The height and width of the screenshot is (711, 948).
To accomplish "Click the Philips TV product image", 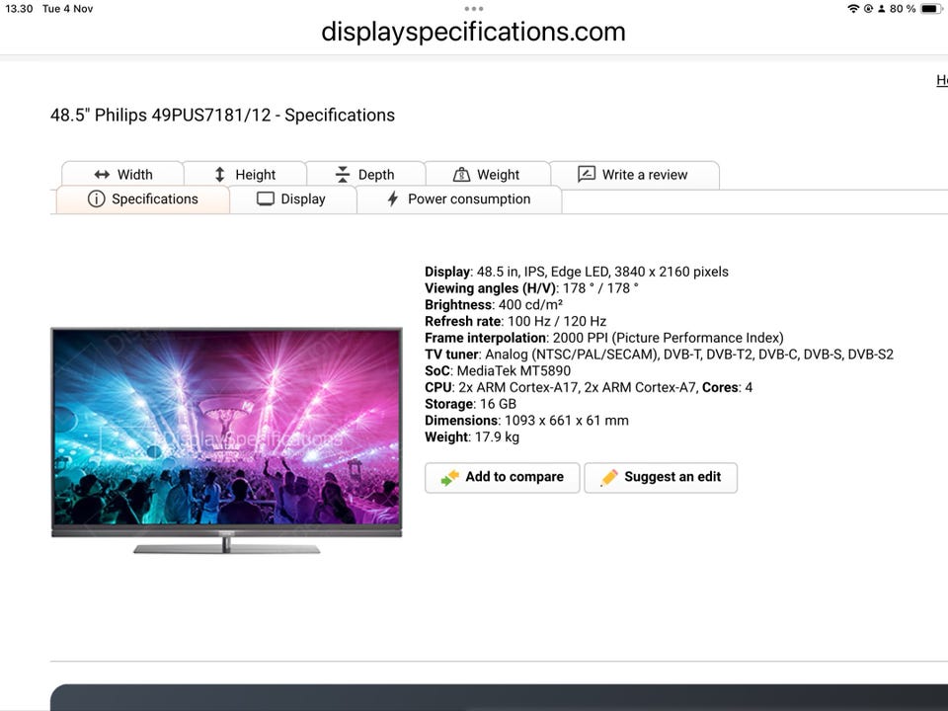I will 226,440.
